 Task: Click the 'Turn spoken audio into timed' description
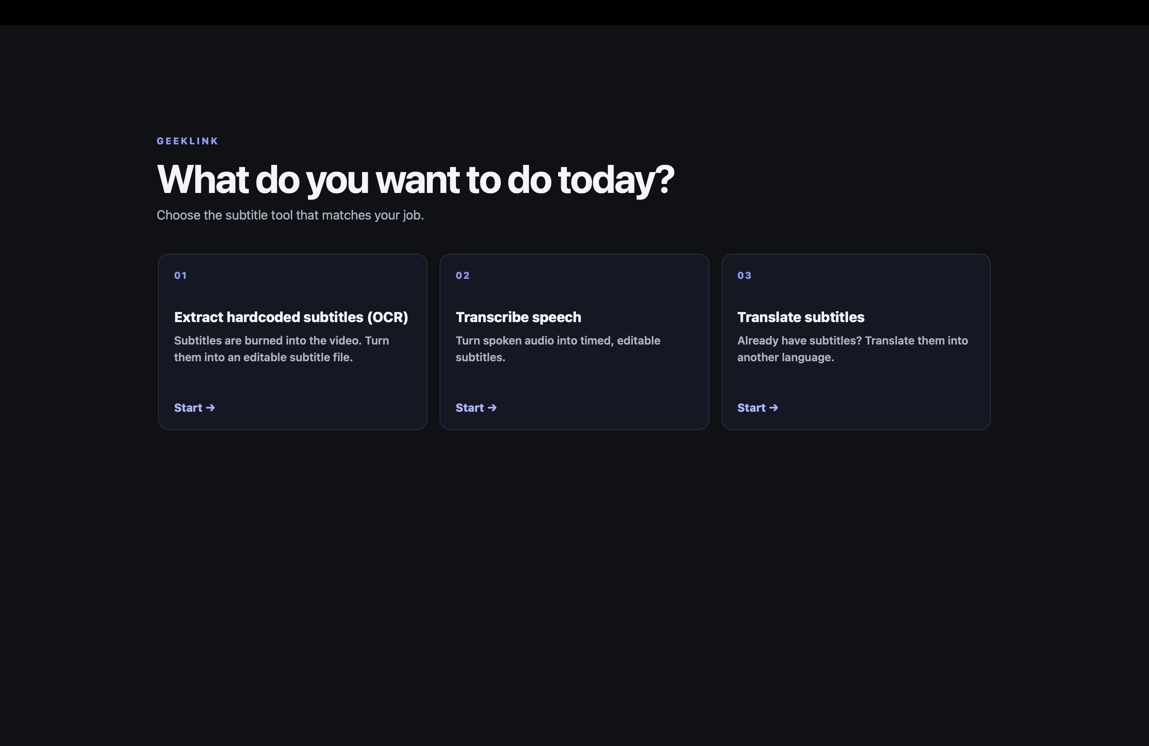pos(558,349)
